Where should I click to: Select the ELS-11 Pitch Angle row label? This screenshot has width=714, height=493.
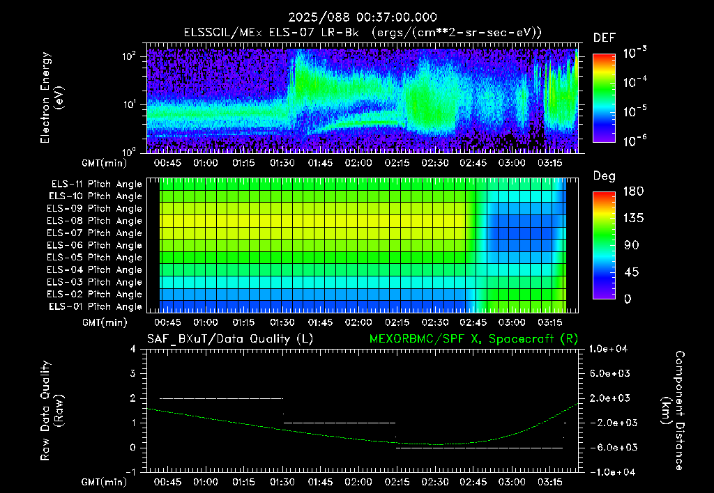tap(96, 185)
